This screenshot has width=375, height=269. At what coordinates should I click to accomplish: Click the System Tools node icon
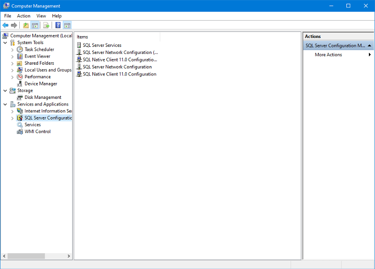tap(13, 43)
